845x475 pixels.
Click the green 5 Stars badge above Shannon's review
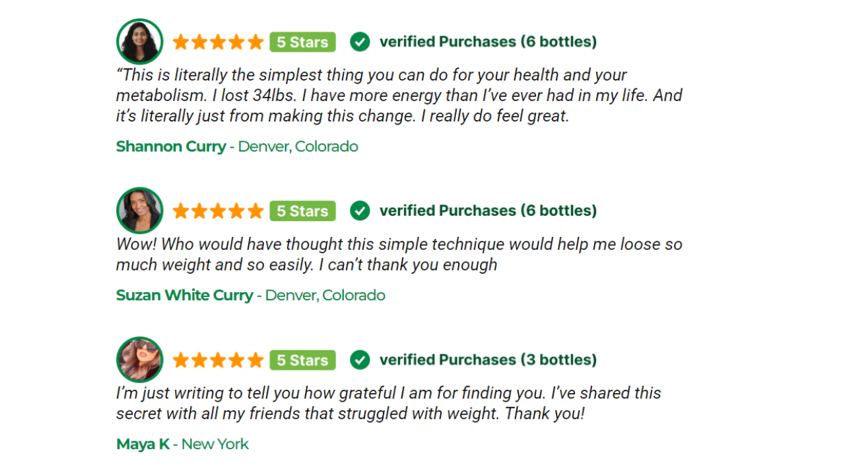[x=302, y=42]
